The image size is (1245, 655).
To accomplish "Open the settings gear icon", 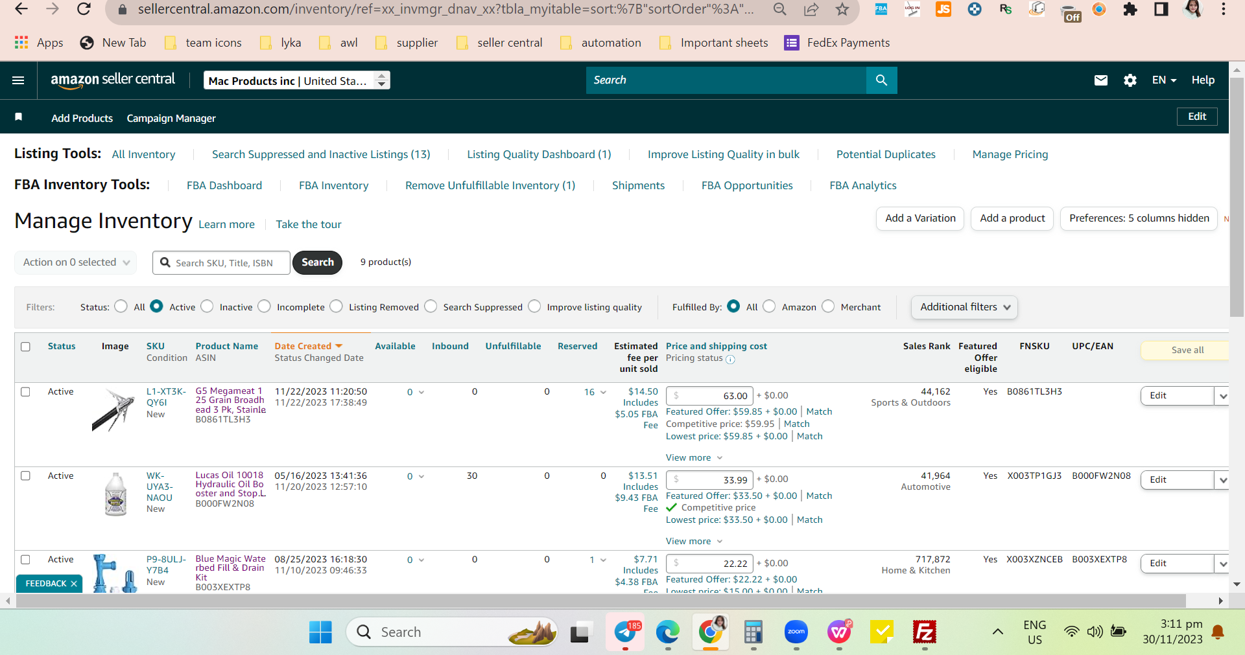I will [1130, 80].
